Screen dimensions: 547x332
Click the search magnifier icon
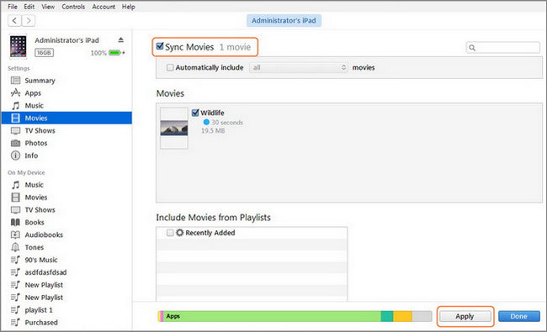pos(472,48)
